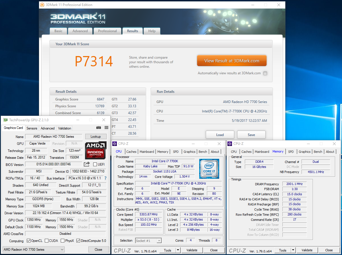The image size is (342, 255).
Task: Expand the Tools arrow in CPU-Z Memory window
Action: pos(293,250)
